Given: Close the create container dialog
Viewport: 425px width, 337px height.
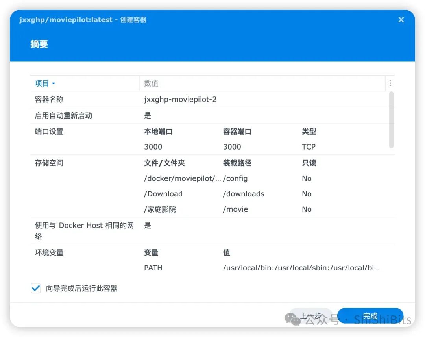Looking at the screenshot, I should [x=401, y=20].
